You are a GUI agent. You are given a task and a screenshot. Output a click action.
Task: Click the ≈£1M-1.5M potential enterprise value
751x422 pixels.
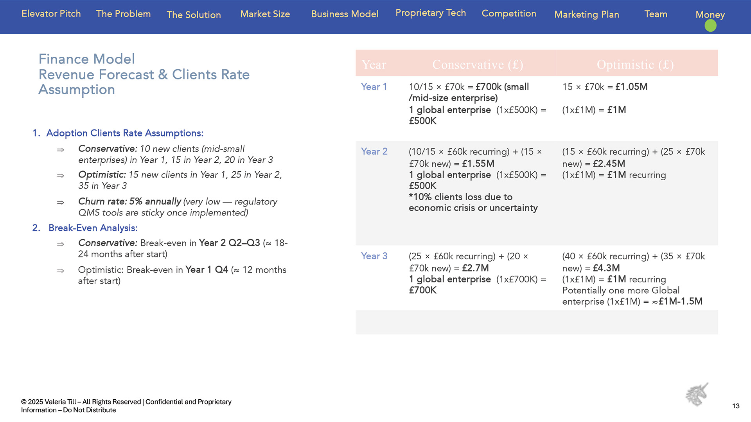click(677, 301)
